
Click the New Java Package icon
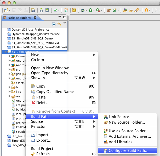(109, 10)
